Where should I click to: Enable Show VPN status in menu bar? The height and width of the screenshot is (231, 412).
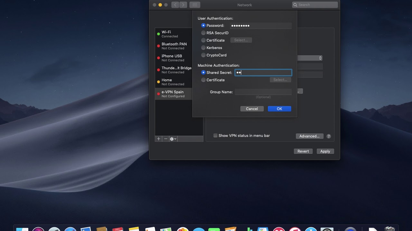click(x=215, y=135)
